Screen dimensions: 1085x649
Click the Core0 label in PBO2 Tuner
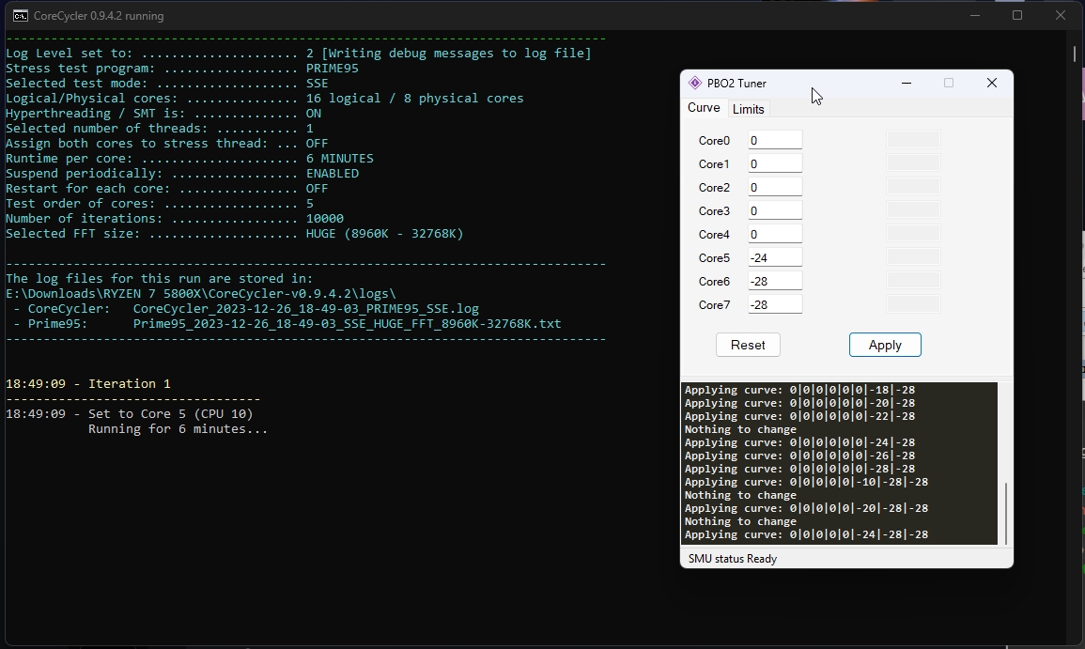714,141
